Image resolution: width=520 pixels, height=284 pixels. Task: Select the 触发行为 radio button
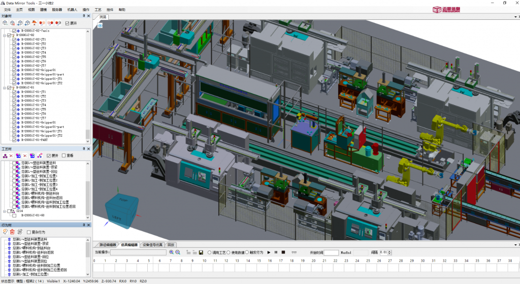tap(247, 253)
